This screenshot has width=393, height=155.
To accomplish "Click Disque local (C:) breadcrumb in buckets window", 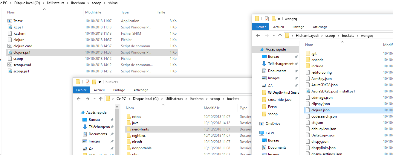I will click(146, 98).
